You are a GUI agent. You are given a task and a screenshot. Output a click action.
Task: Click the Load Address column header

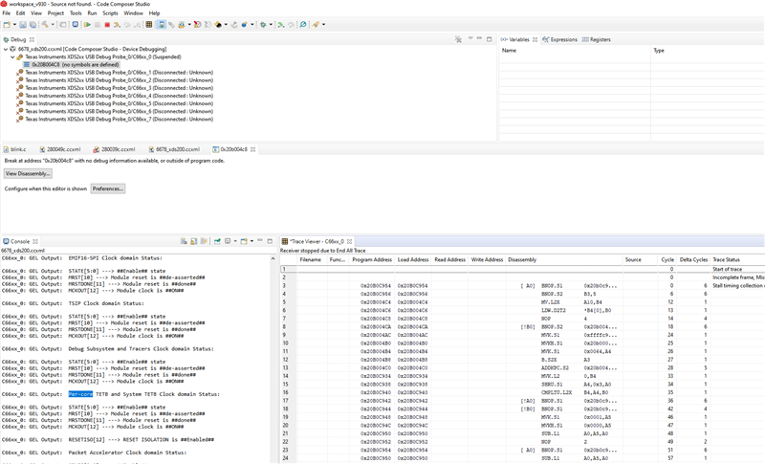(413, 259)
